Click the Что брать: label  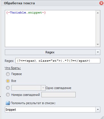pos(13,68)
